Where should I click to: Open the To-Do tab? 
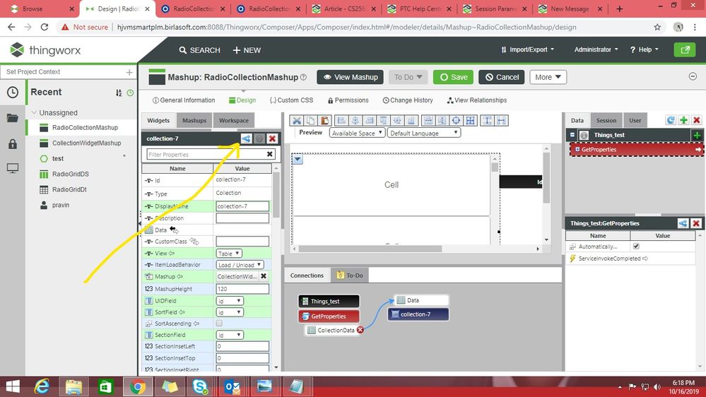pyautogui.click(x=350, y=275)
